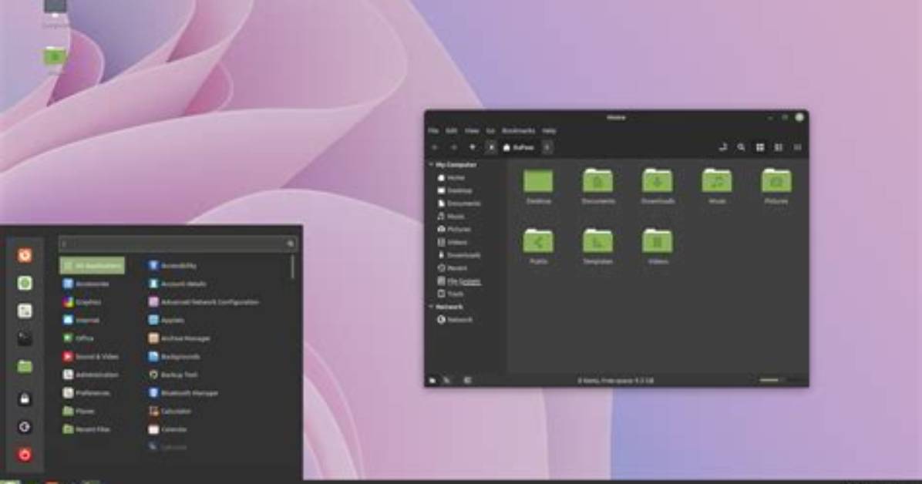Viewport: 922px width, 484px height.
Task: Click the Up arrow in file manager toolbar
Action: [x=472, y=148]
